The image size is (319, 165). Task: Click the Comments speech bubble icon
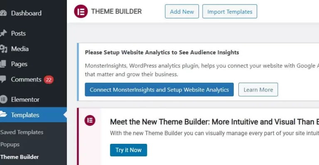[x=3, y=79]
